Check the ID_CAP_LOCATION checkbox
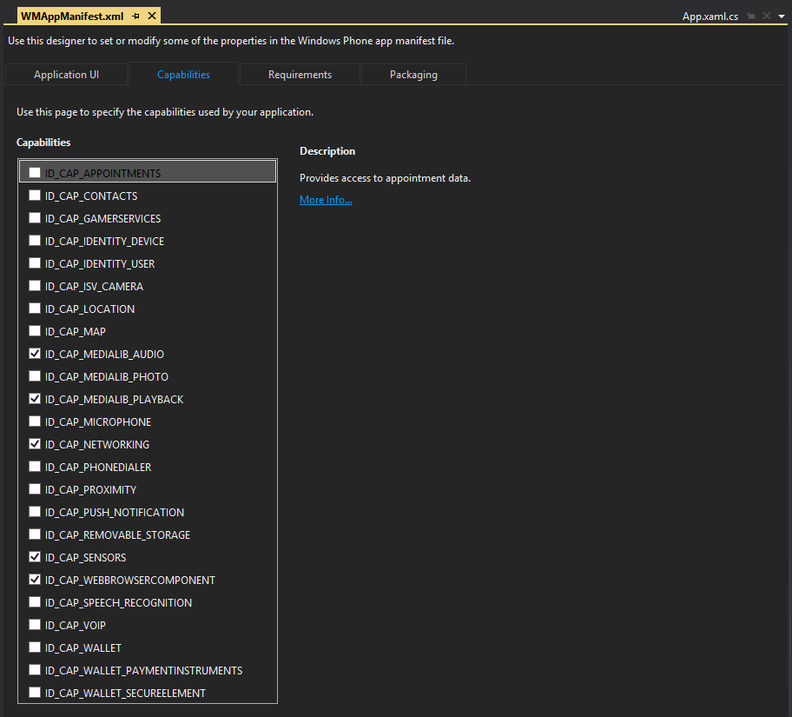792x717 pixels. tap(35, 309)
